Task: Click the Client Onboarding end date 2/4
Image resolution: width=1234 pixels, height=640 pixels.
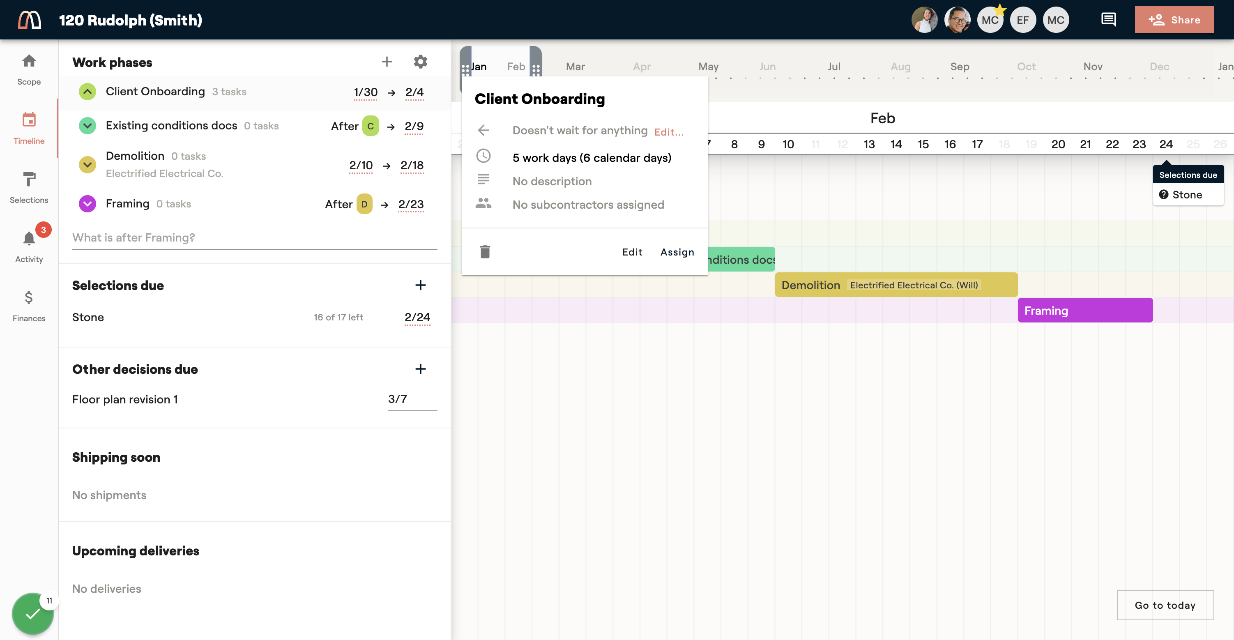Action: 414,92
